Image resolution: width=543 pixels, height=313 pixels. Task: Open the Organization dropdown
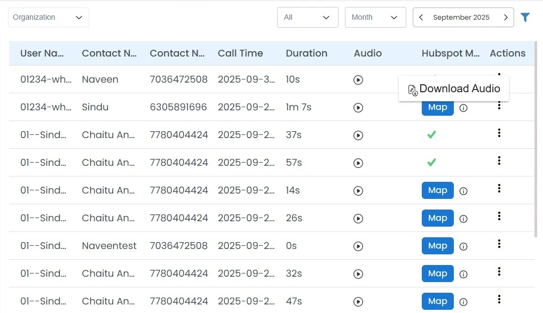[48, 17]
